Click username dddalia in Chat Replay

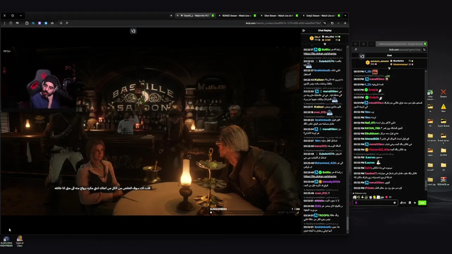click(319, 201)
